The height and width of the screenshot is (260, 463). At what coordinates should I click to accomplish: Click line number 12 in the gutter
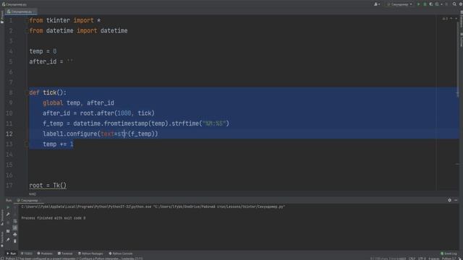click(x=9, y=134)
